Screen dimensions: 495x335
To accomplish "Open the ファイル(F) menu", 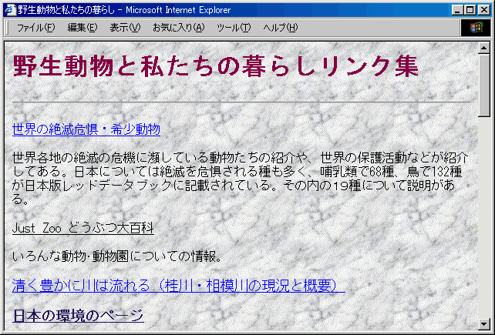I will coord(35,28).
